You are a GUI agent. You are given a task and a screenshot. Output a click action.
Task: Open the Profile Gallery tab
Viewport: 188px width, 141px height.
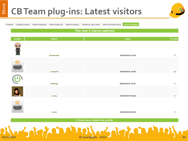tap(91, 24)
